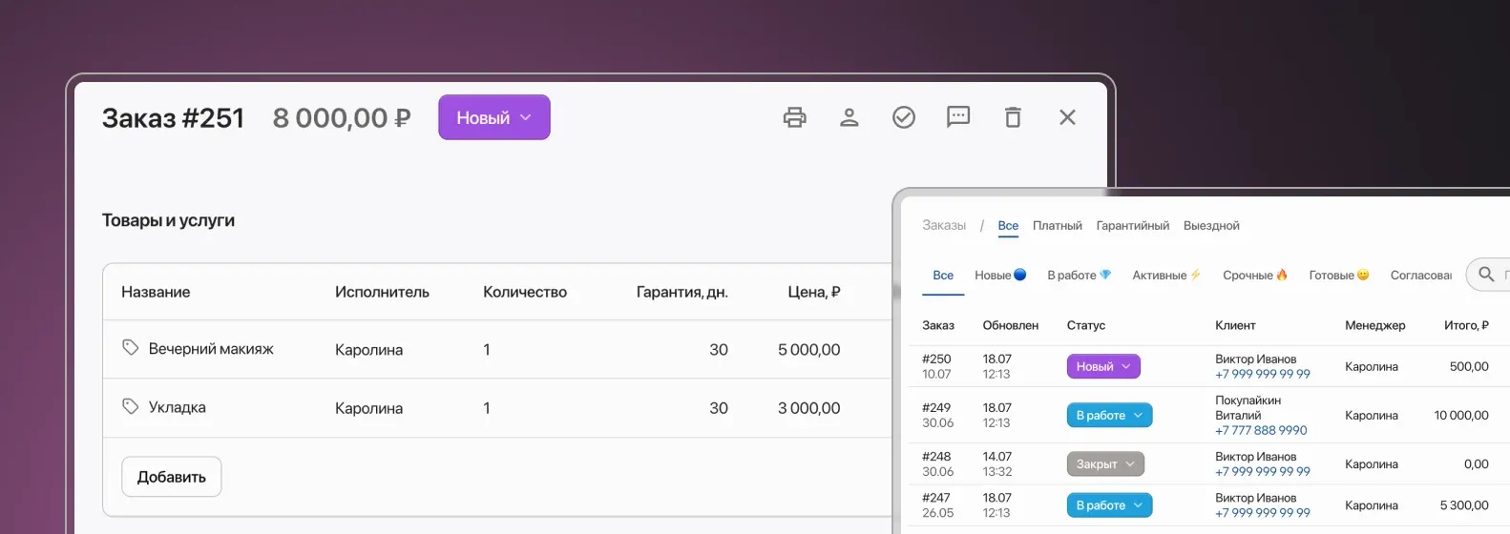This screenshot has width=1510, height=534.
Task: Click the price 3 000,00 cell
Action: point(808,408)
